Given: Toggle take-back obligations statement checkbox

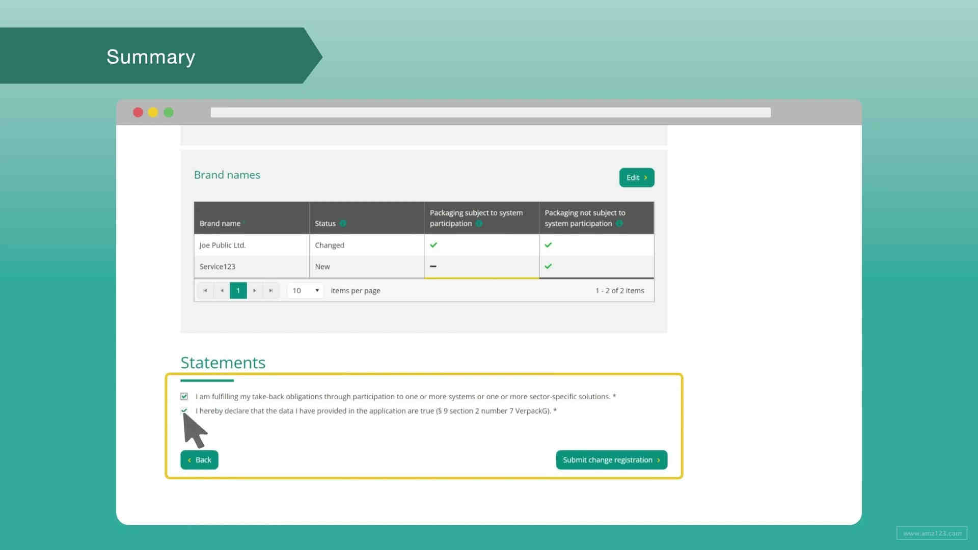Looking at the screenshot, I should (184, 397).
